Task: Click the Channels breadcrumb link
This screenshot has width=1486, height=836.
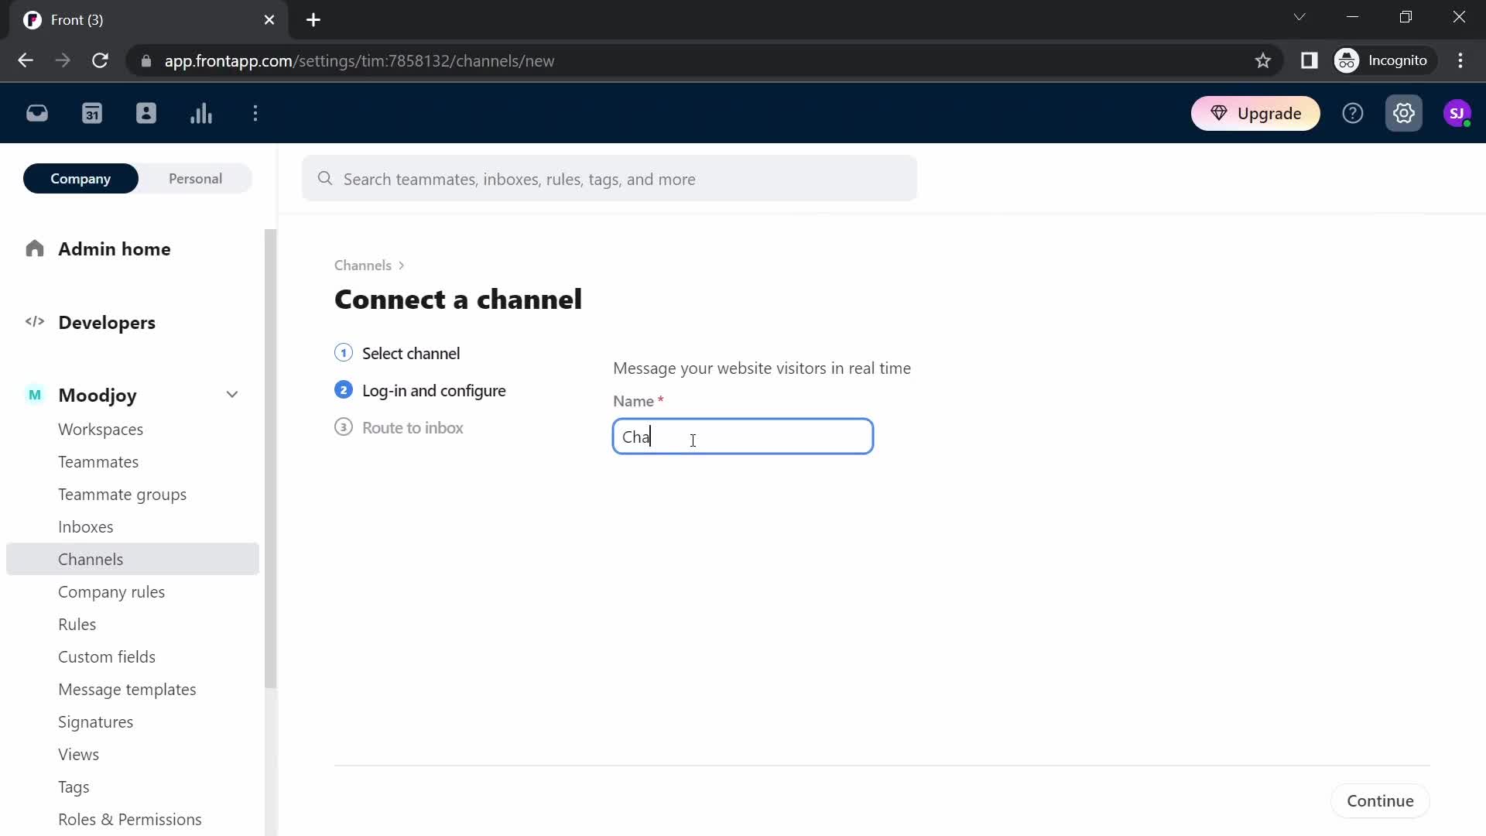Action: [x=365, y=265]
